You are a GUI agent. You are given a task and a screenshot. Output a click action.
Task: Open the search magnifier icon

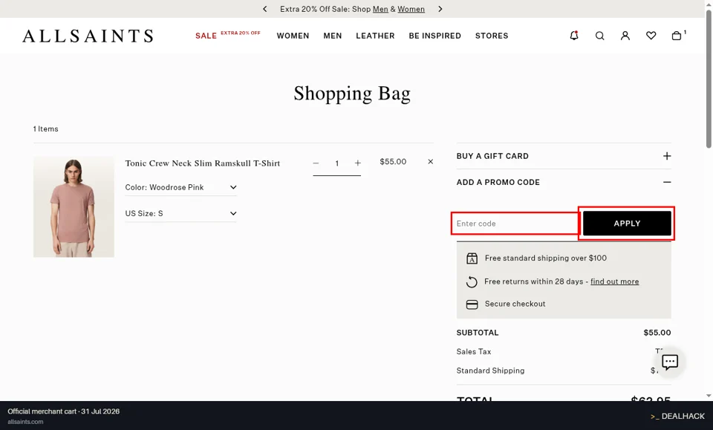coord(600,36)
